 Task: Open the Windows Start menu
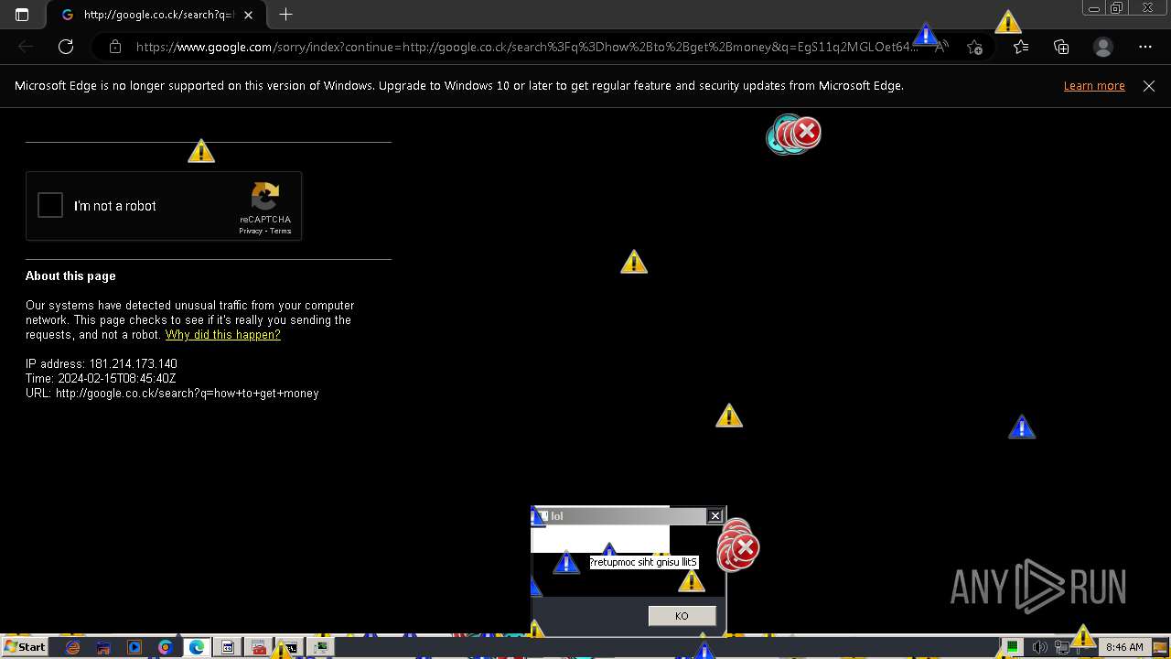[25, 647]
